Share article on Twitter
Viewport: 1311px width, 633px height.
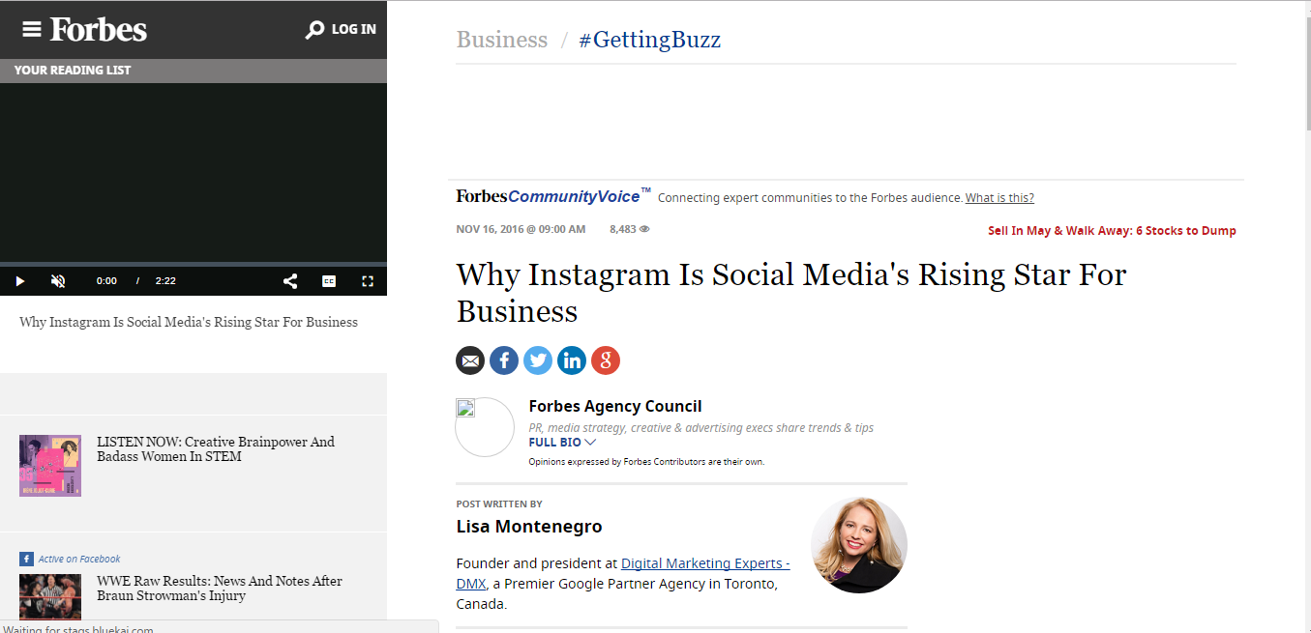[538, 360]
